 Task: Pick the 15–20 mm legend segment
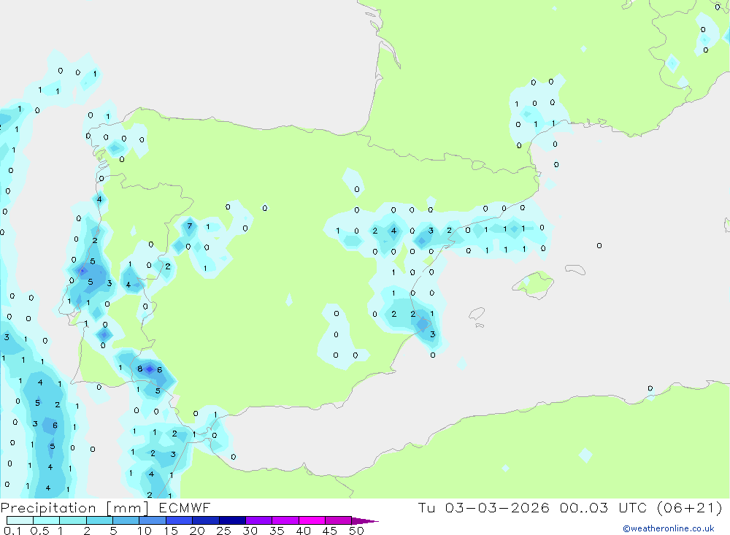click(x=180, y=520)
